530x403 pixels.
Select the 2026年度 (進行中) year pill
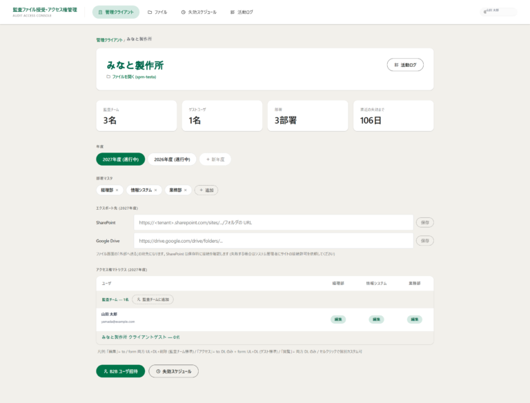172,159
